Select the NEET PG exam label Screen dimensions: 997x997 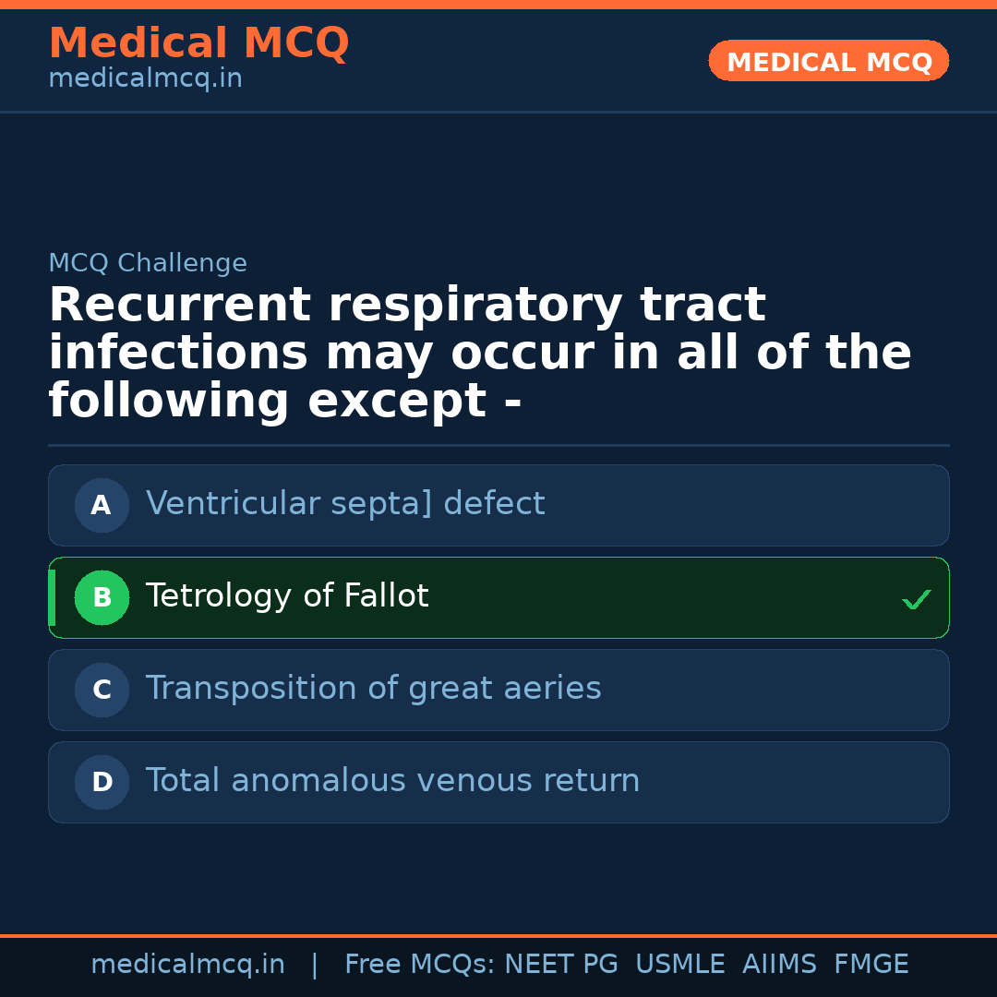[x=560, y=964]
